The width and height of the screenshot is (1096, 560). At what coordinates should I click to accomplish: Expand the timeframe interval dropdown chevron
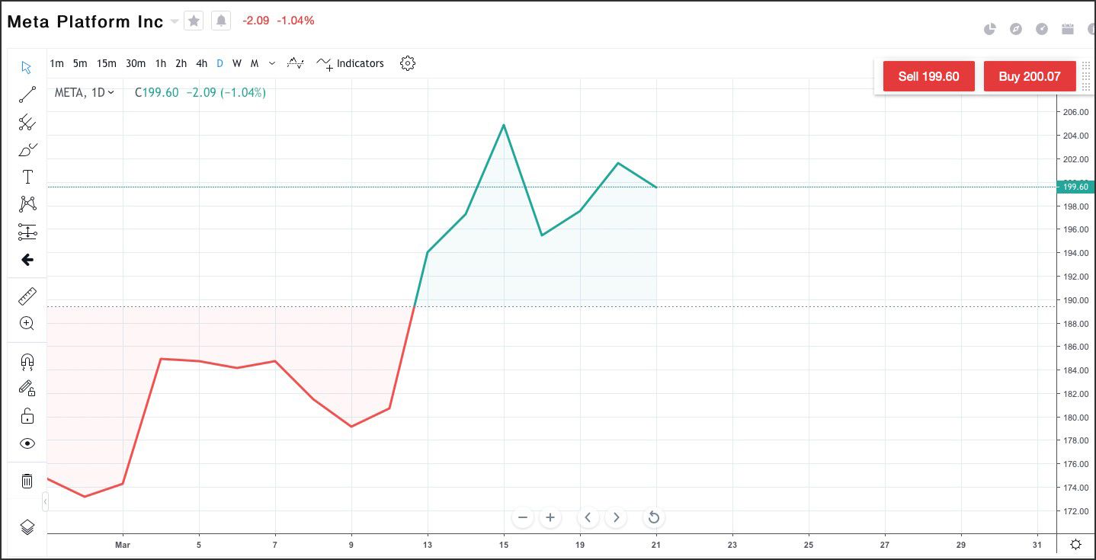coord(272,63)
